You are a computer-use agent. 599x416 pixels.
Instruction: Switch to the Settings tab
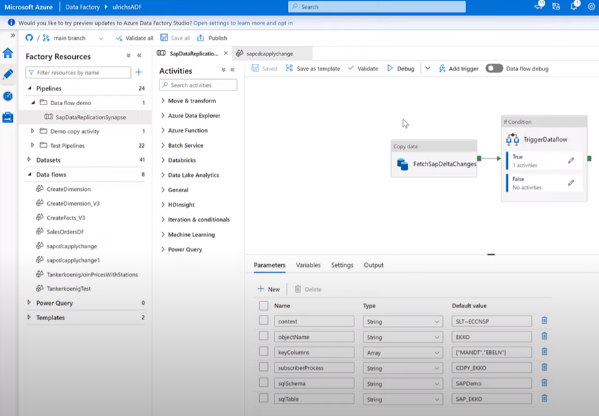tap(342, 265)
